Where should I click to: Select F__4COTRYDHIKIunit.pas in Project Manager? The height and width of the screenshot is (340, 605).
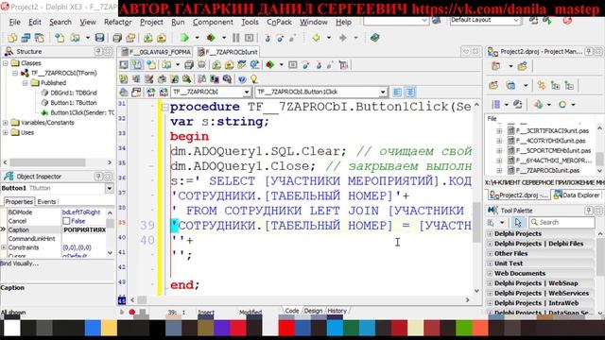point(550,141)
